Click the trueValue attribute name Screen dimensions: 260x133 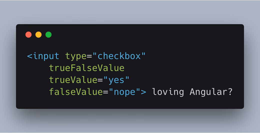(73, 80)
